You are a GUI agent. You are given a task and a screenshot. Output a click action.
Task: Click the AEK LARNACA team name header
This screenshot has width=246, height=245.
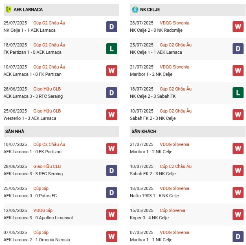[28, 9]
